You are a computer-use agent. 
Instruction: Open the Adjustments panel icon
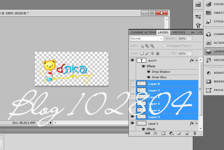(209, 73)
